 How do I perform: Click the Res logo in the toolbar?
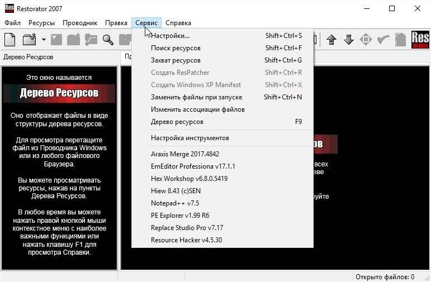[420, 40]
